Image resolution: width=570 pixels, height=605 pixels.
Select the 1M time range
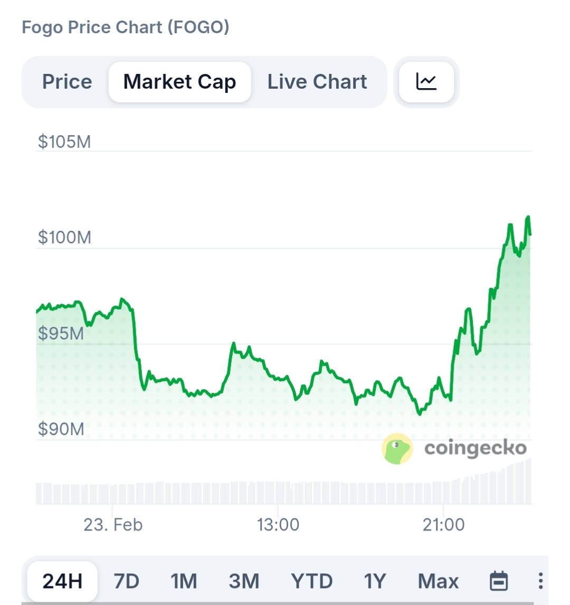[x=184, y=581]
